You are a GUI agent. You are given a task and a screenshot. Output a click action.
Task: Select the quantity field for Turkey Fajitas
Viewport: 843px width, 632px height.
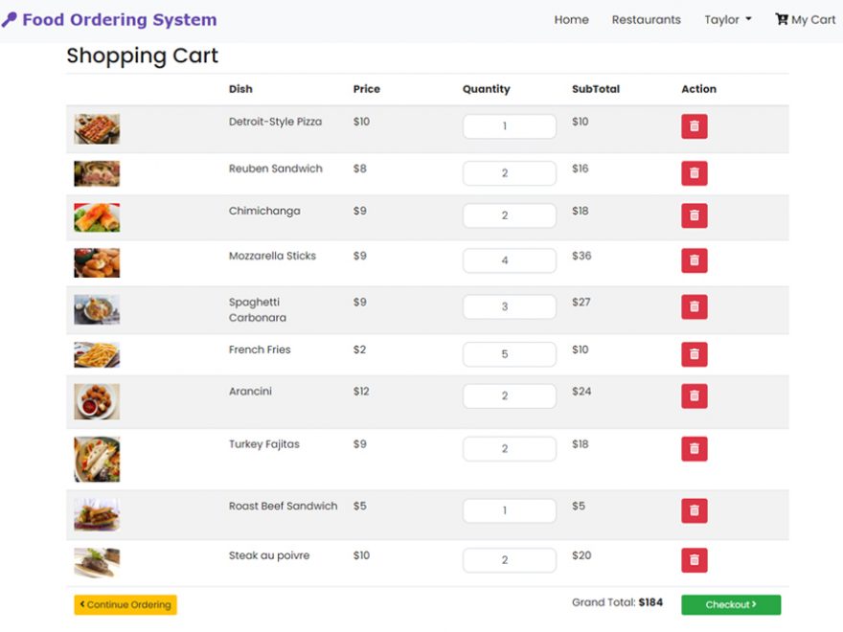[x=509, y=448]
